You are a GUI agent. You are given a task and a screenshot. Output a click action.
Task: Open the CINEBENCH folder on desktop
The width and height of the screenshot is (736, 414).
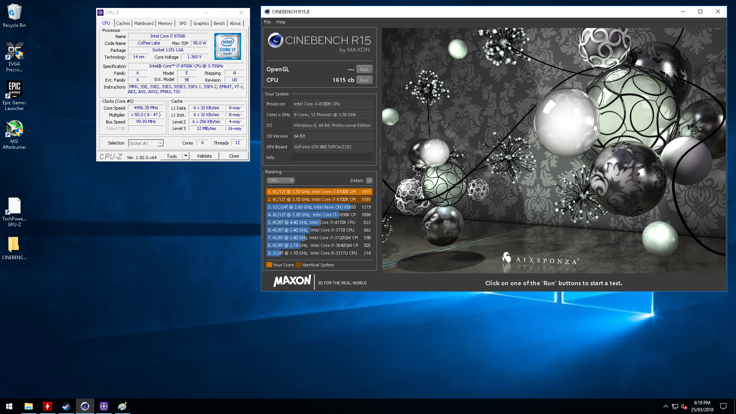tap(14, 248)
